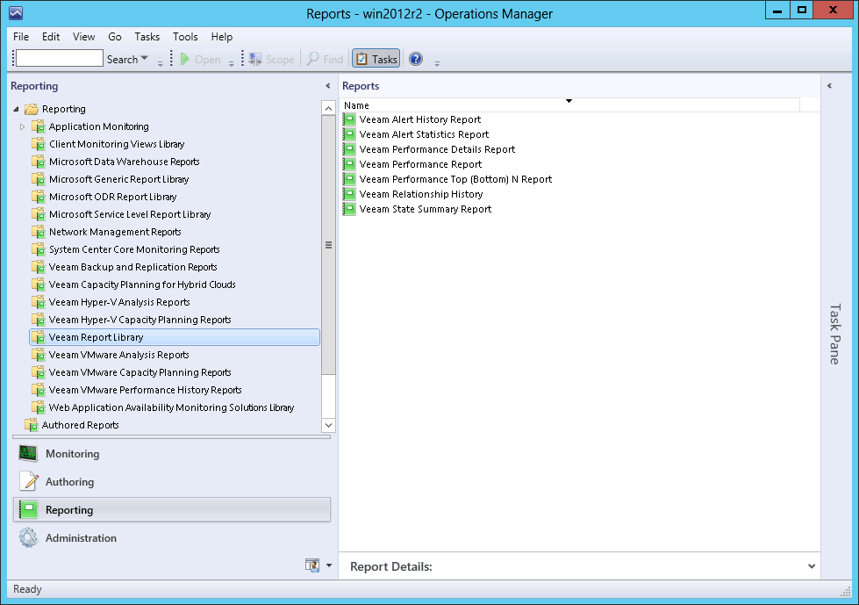Click the Monitoring workspace icon
This screenshot has height=605, width=859.
coord(28,454)
